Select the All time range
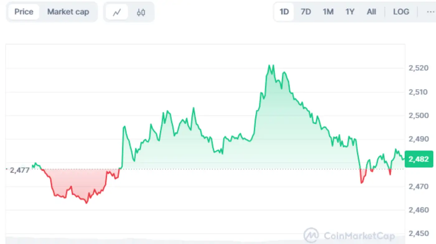Image resolution: width=436 pixels, height=244 pixels. 371,12
